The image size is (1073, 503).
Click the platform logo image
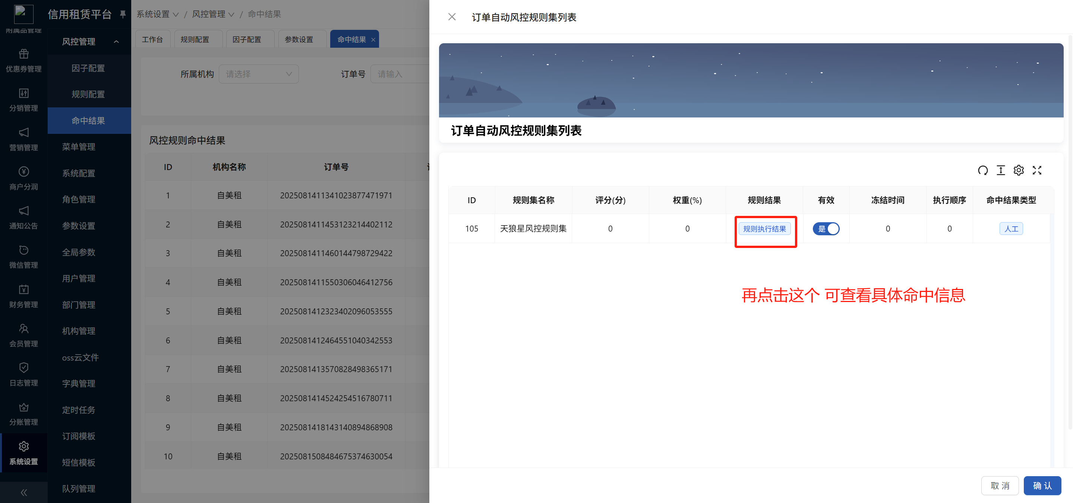pos(24,14)
